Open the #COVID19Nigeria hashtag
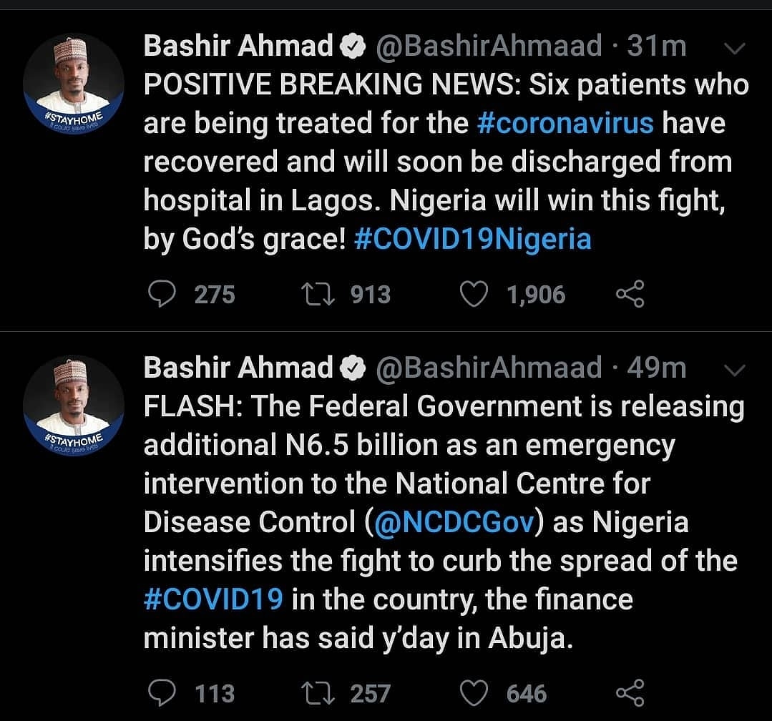 (x=473, y=239)
